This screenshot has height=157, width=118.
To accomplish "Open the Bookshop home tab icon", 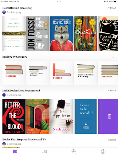I will pyautogui.click(x=15, y=151).
